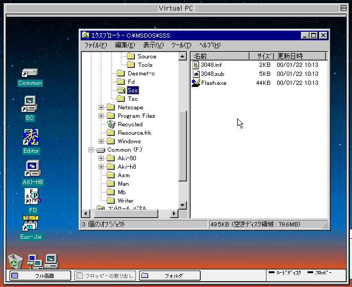The width and height of the screenshot is (352, 287).
Task: Click the フル画面 full screen button
Action: pyautogui.click(x=40, y=275)
